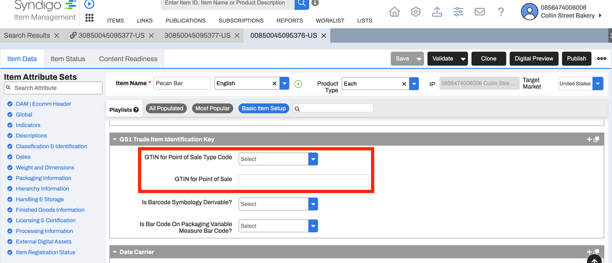Screen dimensions: 612x263
Task: Open the Save button dropdown arrow
Action: click(419, 58)
